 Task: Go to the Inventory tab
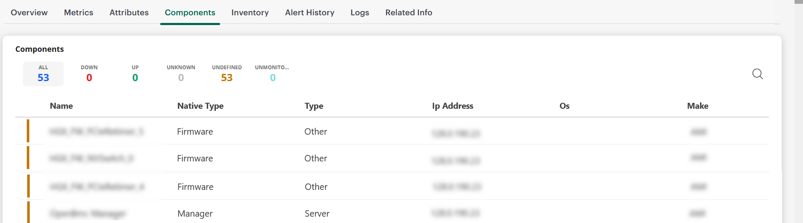click(250, 13)
